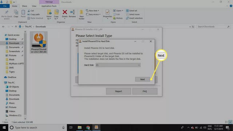Screen dimensions: 233x131
Task: Select OneDrive in navigation pane
Action: (12, 77)
